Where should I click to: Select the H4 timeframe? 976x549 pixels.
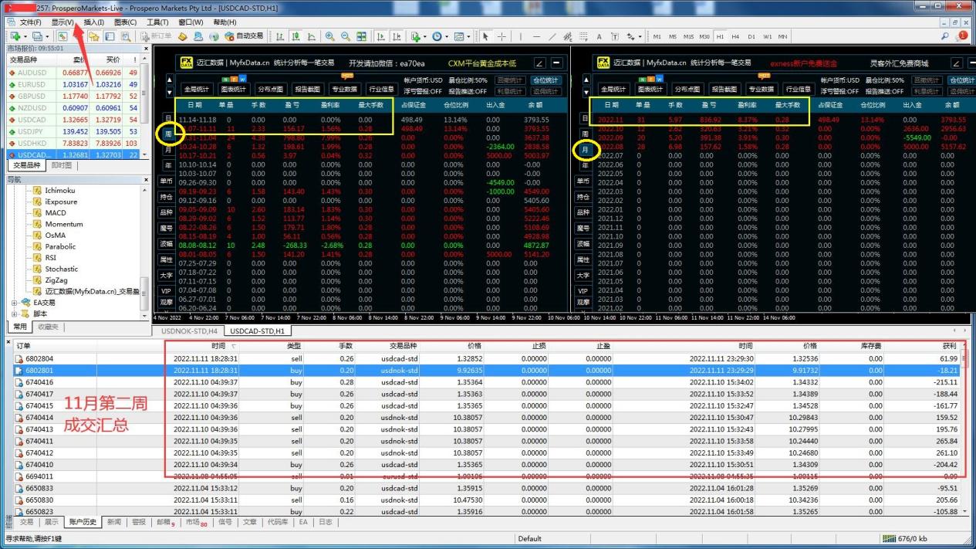[735, 36]
